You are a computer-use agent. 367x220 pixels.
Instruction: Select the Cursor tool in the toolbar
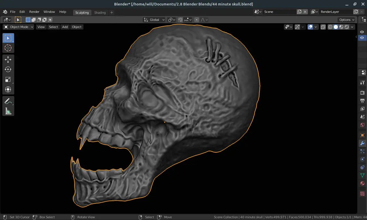[8, 48]
